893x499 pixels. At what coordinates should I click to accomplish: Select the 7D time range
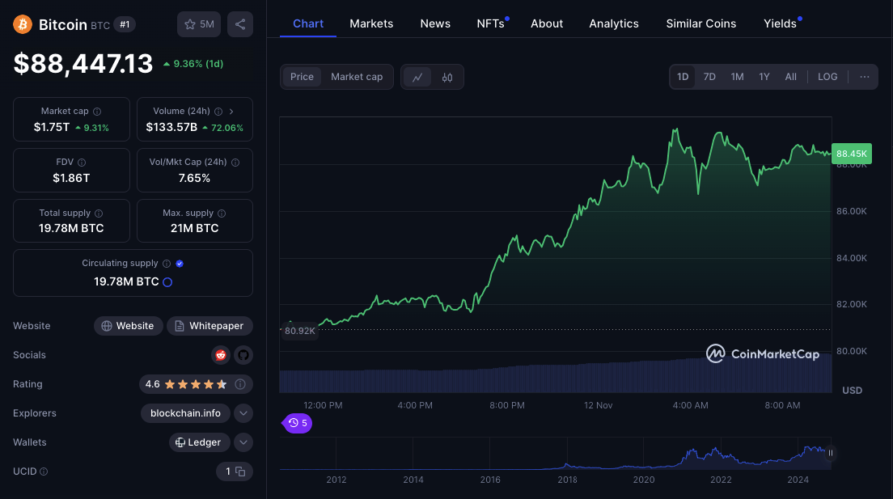pyautogui.click(x=709, y=77)
